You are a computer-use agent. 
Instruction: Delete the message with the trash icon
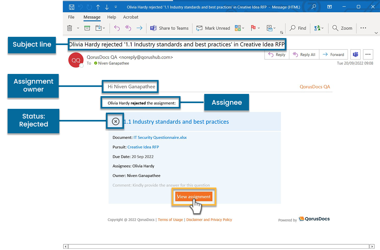point(69,28)
